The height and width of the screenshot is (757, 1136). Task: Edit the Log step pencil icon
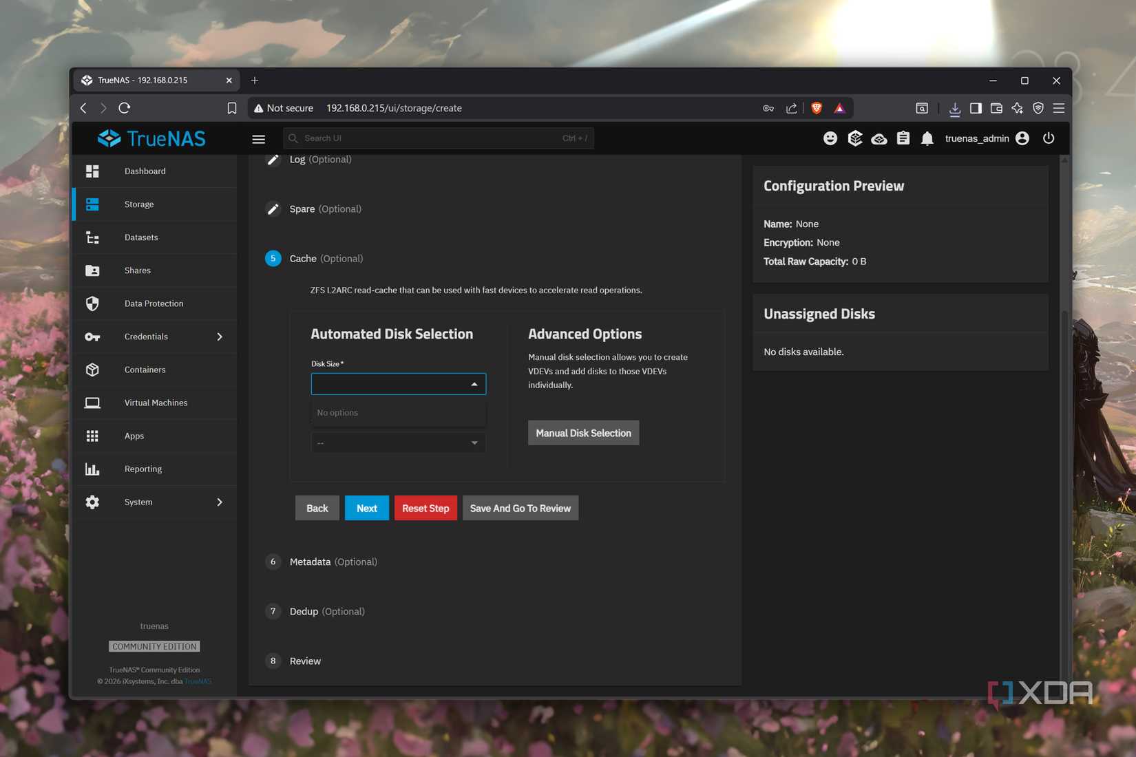click(273, 160)
